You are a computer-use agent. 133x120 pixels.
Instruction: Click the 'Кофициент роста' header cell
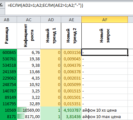tap(29, 36)
